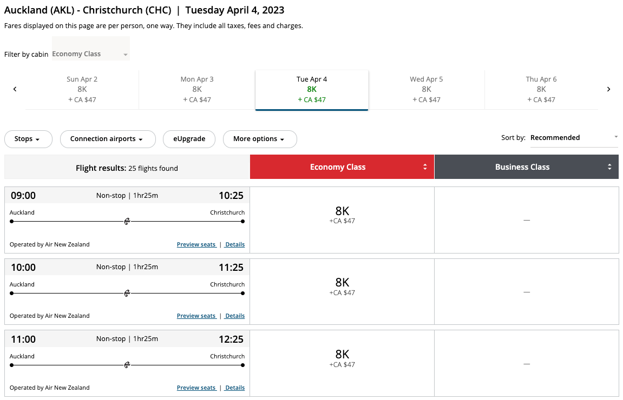Click the airplane icon on the 10:00 flight line
The width and height of the screenshot is (623, 400).
[x=127, y=294]
